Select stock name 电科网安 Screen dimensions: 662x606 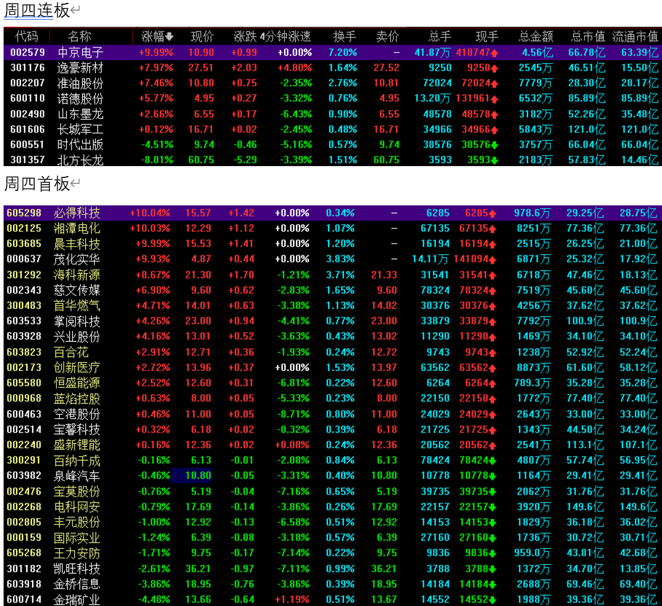coord(77,507)
